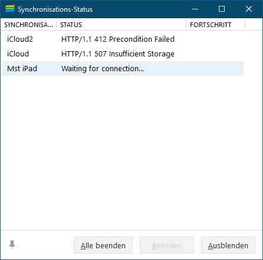Click the greyed Beenden button
The image size is (263, 260).
pos(167,245)
